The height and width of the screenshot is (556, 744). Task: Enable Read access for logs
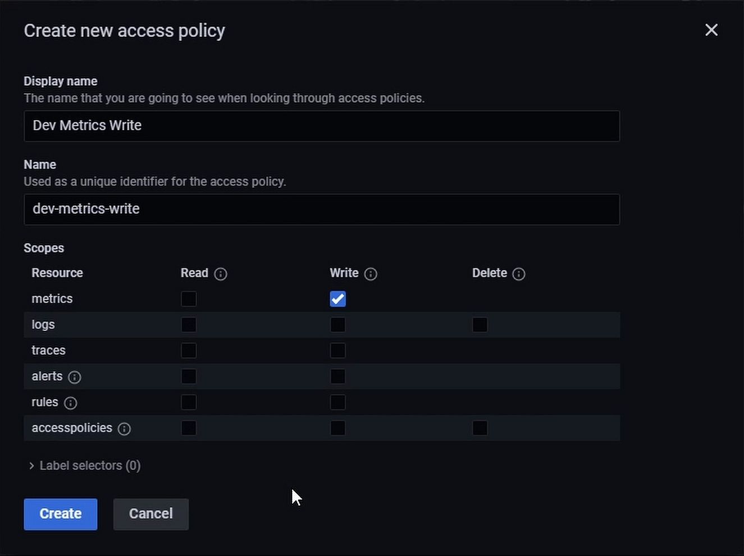click(189, 325)
